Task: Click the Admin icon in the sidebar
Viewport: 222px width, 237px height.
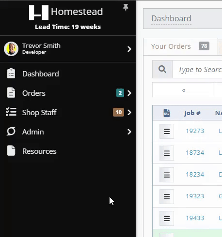Action: [x=11, y=131]
